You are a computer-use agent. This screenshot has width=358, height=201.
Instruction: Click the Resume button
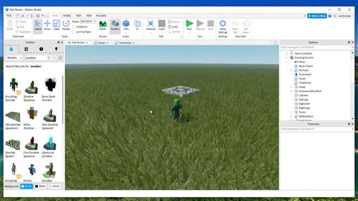pos(200,25)
